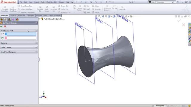Open the View menu
This screenshot has height=107, width=191.
point(31,2)
